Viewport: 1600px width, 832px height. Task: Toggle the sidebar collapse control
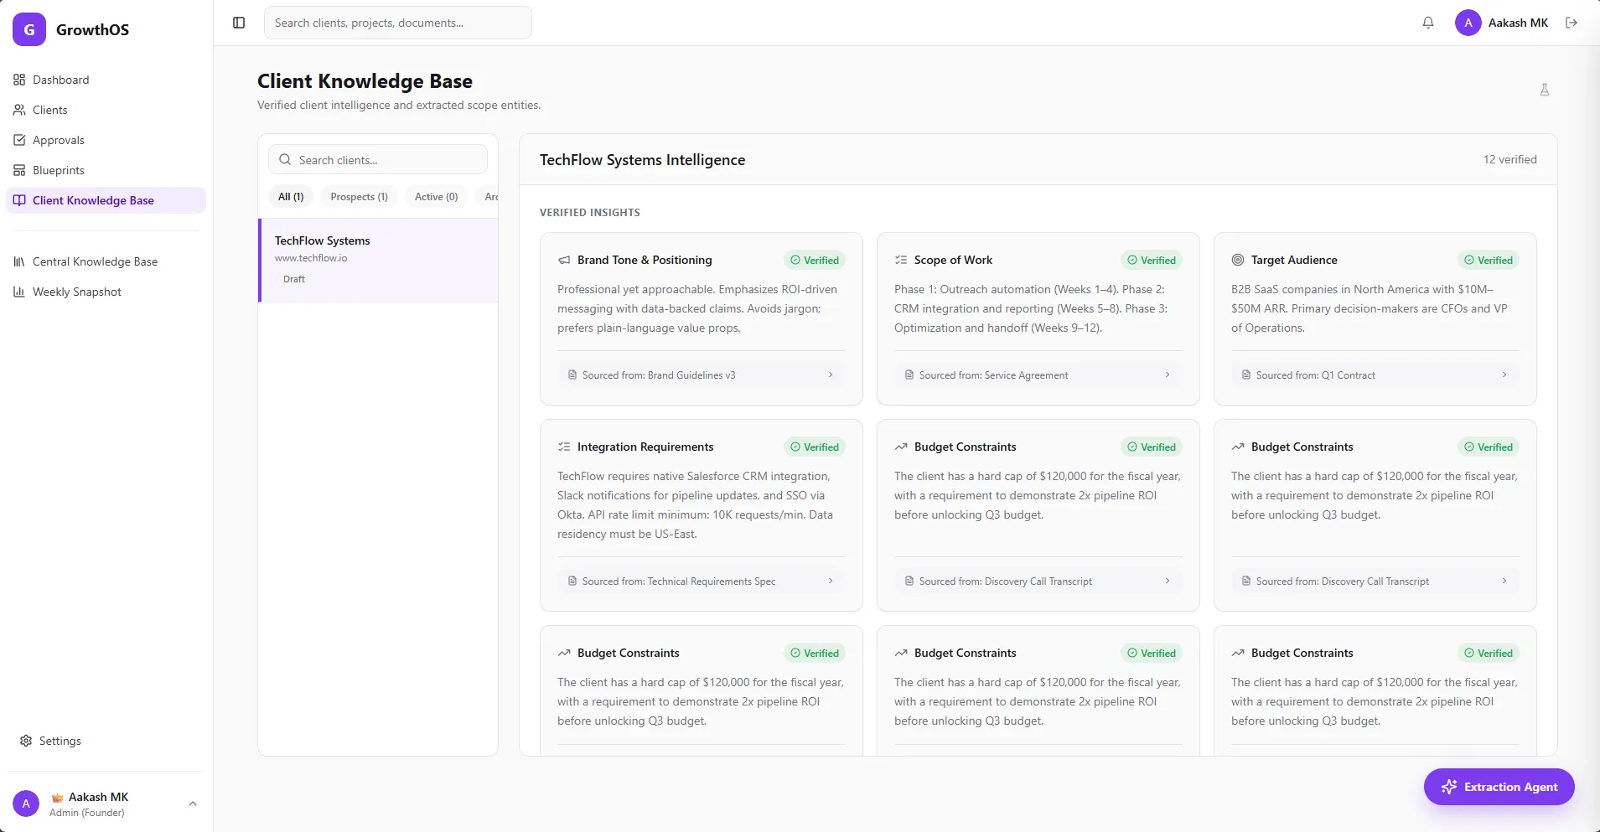pos(239,23)
